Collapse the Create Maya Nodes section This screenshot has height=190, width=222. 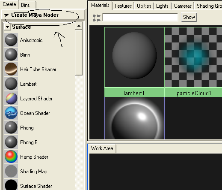(x=6, y=15)
